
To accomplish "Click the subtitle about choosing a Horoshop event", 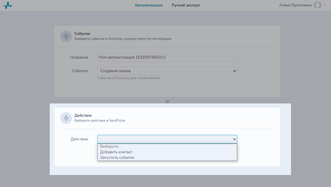I will [x=123, y=39].
